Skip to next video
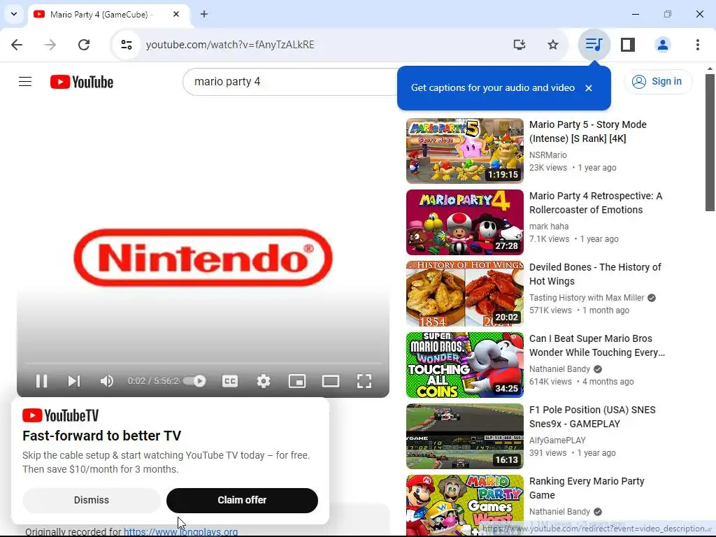This screenshot has height=537, width=716. tap(74, 381)
